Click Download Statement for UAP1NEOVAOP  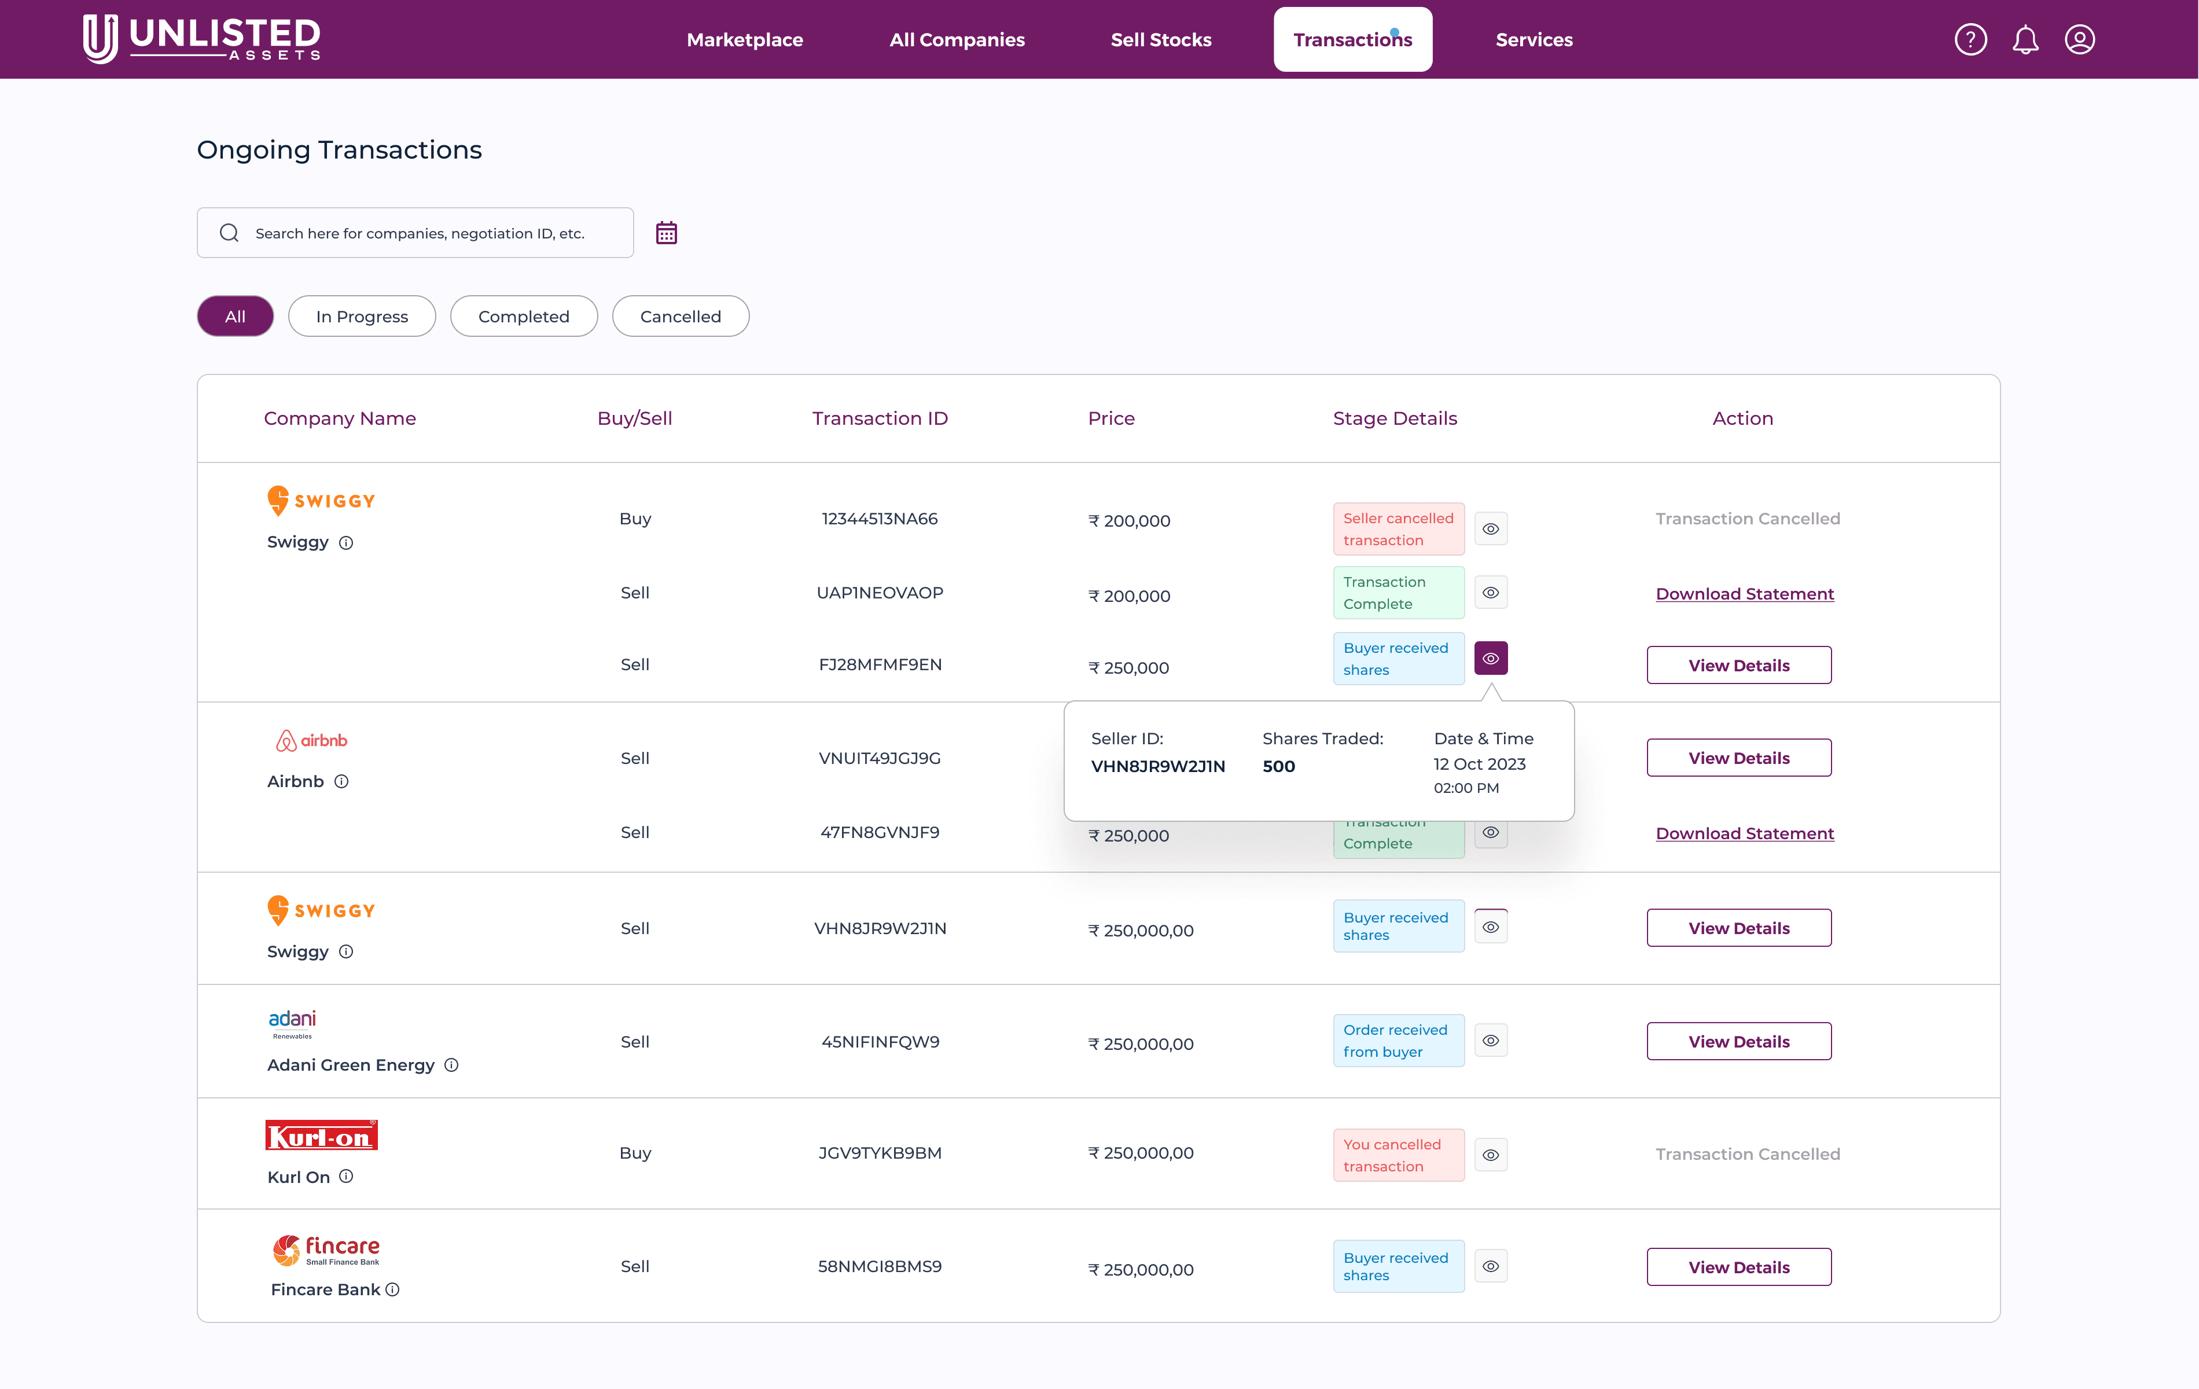pyautogui.click(x=1744, y=594)
